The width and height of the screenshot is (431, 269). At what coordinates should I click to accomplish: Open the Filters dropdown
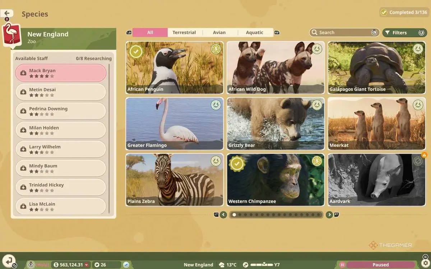(405, 33)
